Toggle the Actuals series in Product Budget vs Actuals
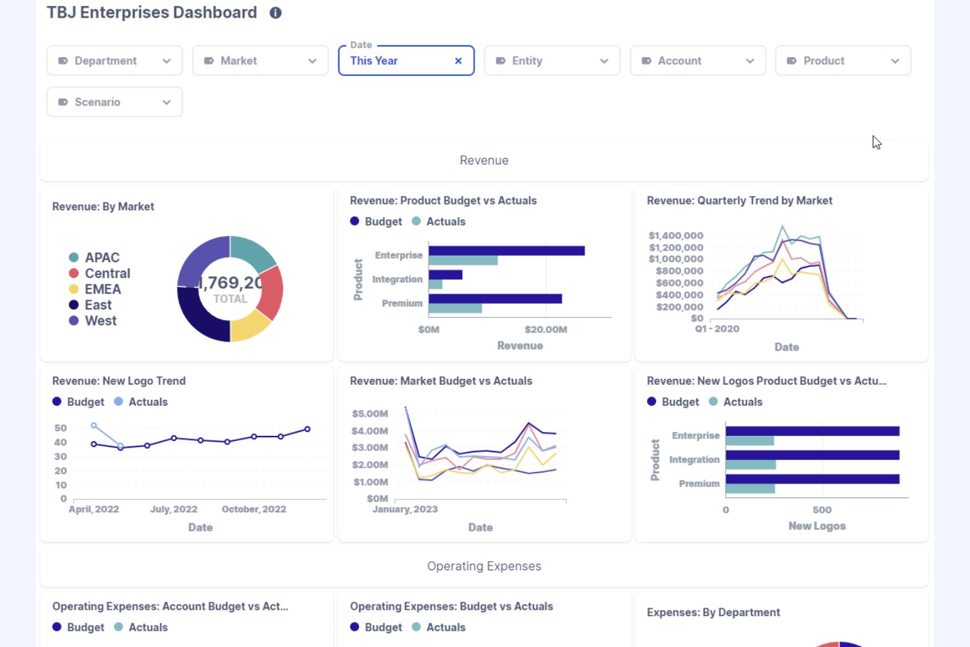Screen dimensions: 970x647 pyautogui.click(x=438, y=222)
